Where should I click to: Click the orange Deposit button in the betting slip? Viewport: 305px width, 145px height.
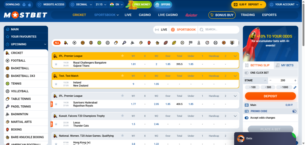(x=270, y=96)
